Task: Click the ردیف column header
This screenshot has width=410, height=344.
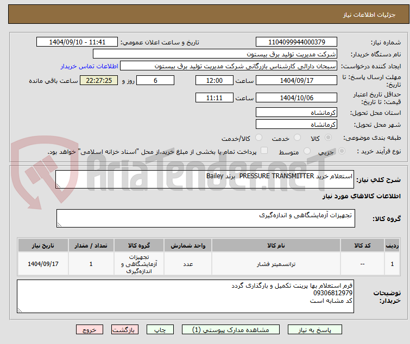Action: [x=392, y=245]
